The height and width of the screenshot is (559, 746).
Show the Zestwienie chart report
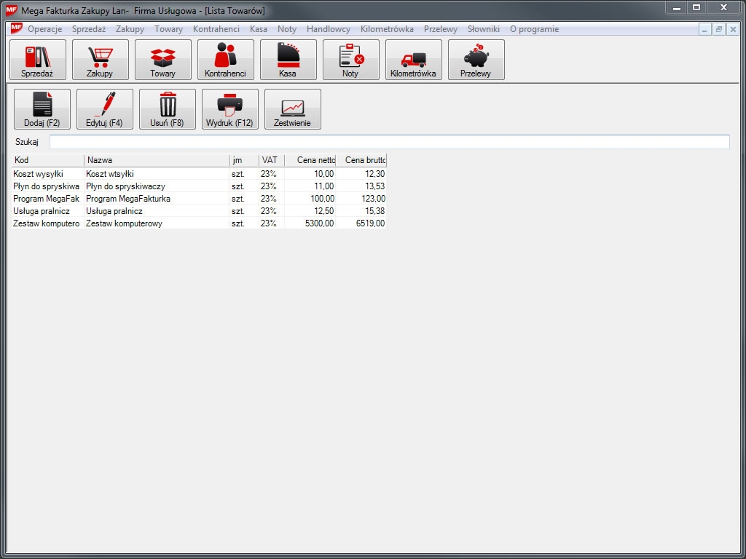click(x=293, y=109)
